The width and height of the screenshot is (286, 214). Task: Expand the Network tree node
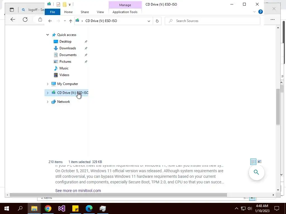pyautogui.click(x=47, y=102)
